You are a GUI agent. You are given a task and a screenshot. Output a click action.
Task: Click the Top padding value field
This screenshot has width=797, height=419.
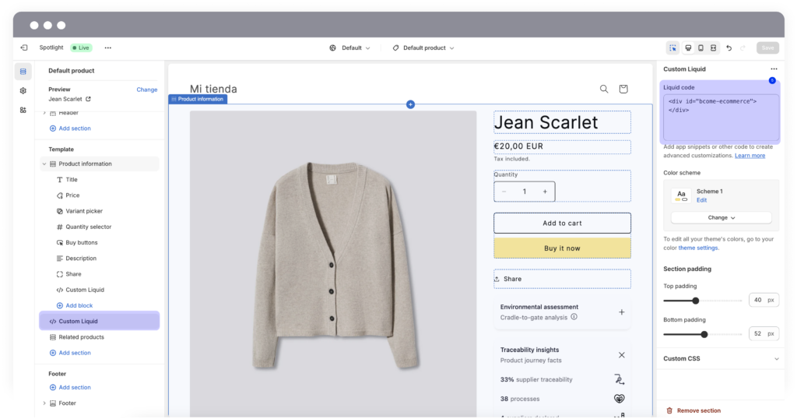(x=764, y=300)
